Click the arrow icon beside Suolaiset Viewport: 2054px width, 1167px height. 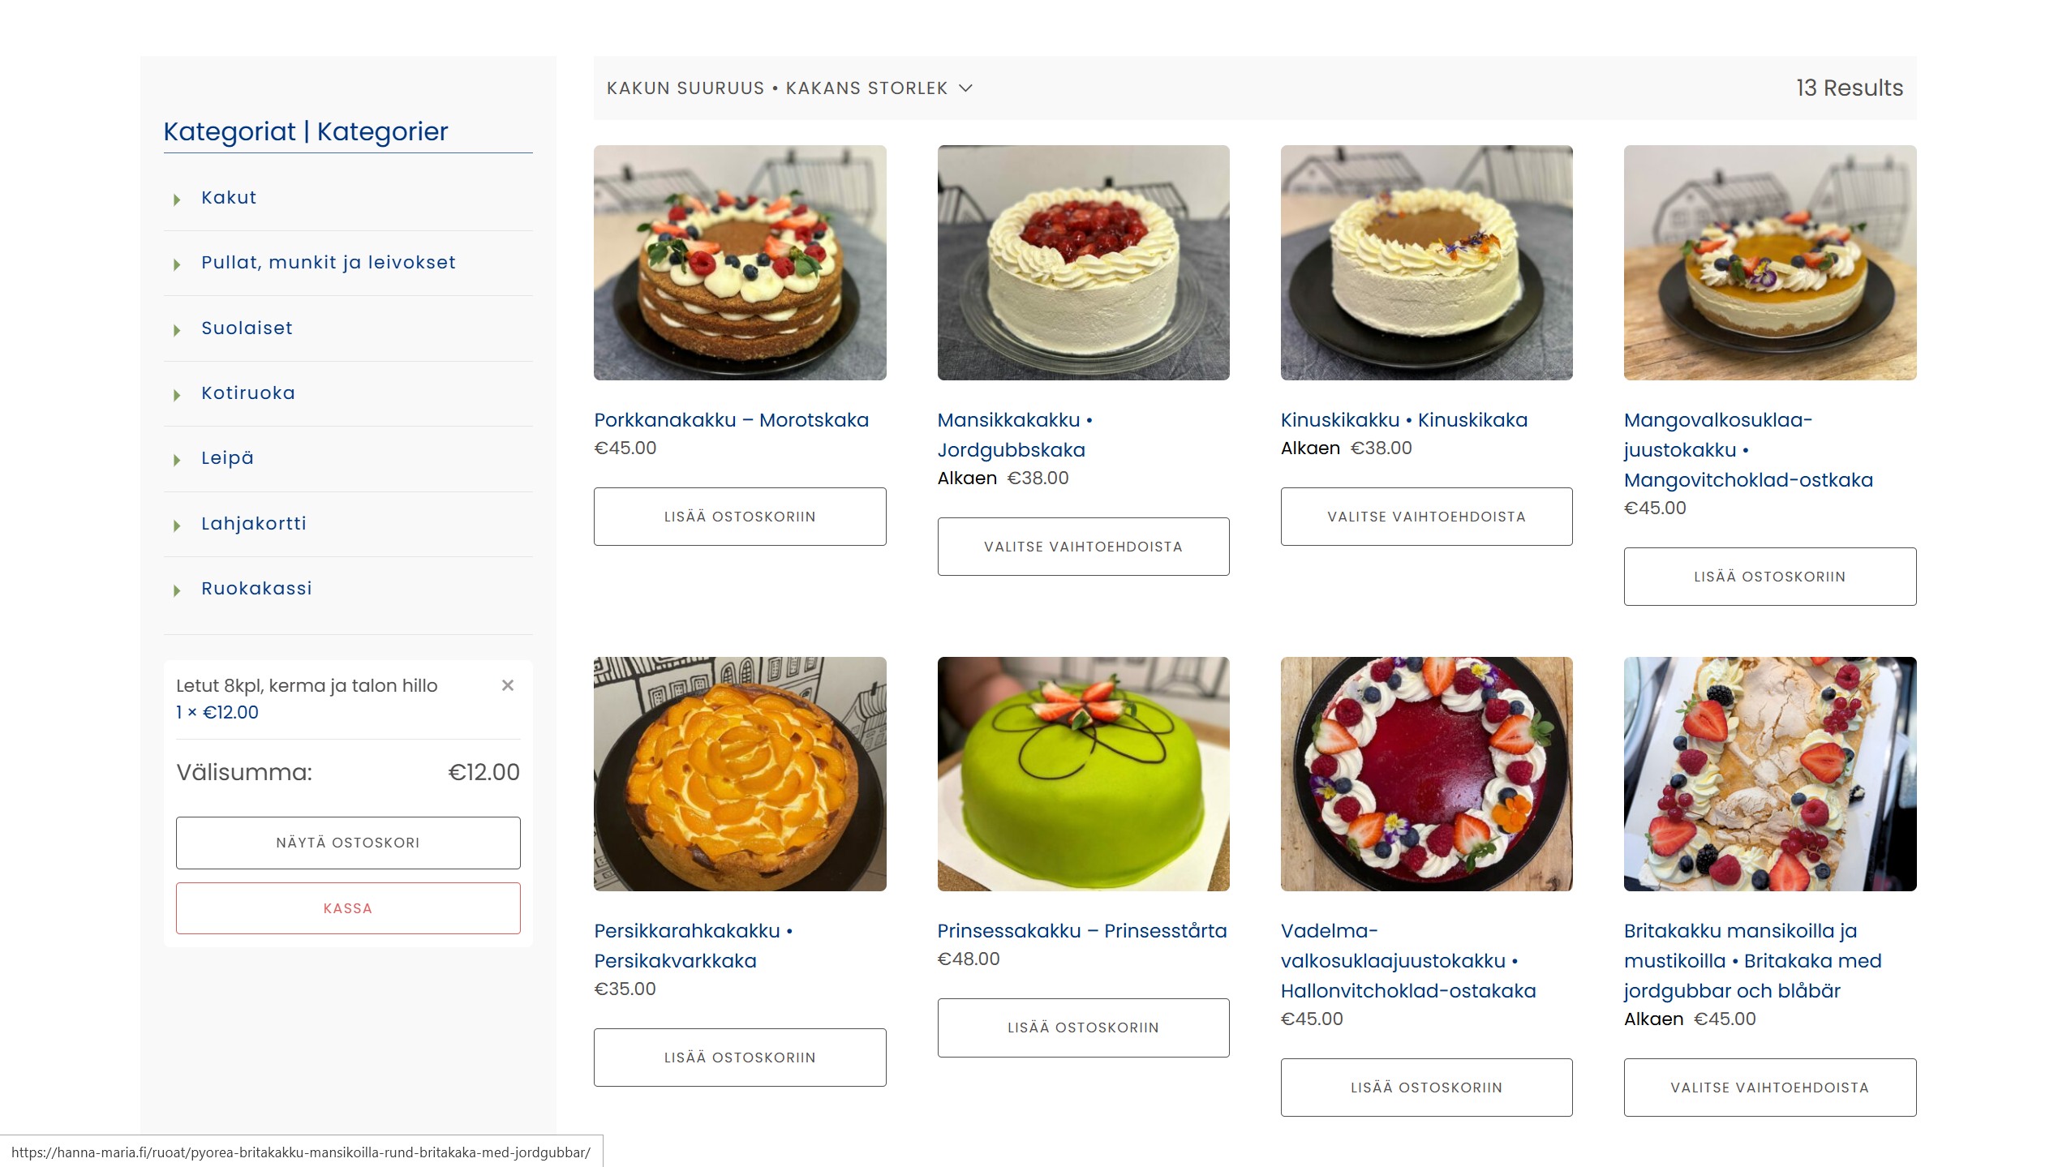[176, 329]
